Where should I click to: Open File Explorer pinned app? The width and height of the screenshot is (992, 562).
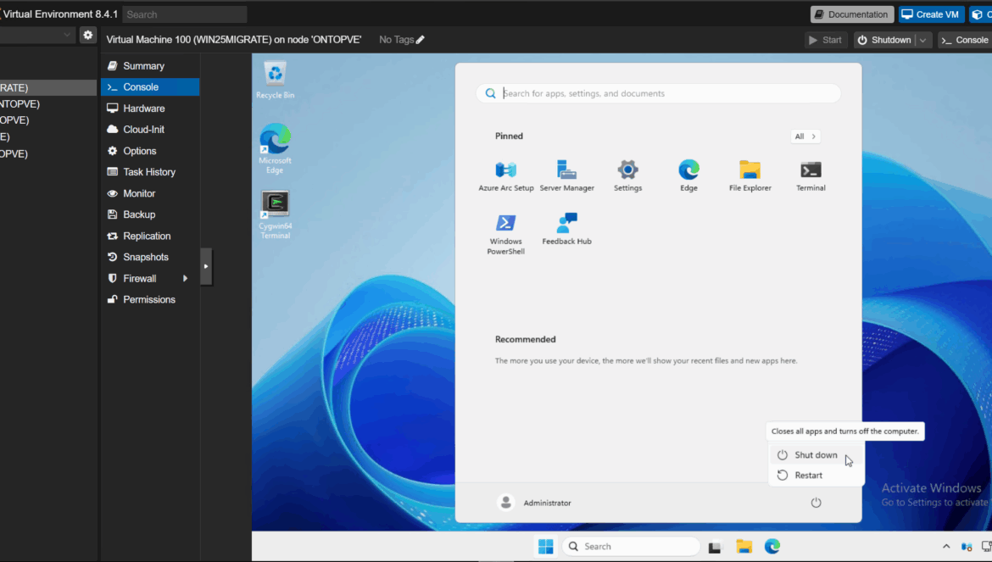750,175
